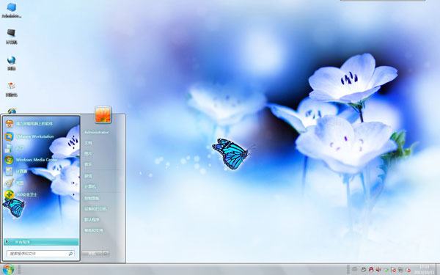Image resolution: width=440 pixels, height=275 pixels.
Task: Open Documents in the Start menu right pane
Action: pyautogui.click(x=88, y=143)
